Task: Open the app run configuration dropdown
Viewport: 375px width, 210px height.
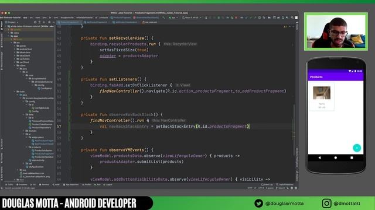Action: (173, 17)
